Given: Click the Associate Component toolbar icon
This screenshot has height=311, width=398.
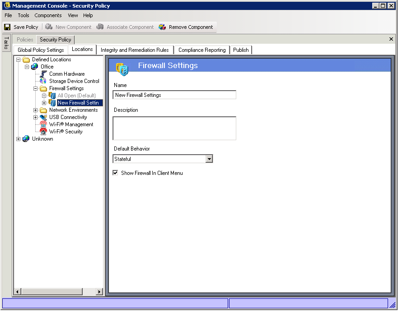Looking at the screenshot, I should (x=100, y=27).
